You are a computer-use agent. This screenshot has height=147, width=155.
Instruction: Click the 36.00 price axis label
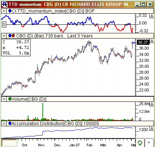click(144, 48)
